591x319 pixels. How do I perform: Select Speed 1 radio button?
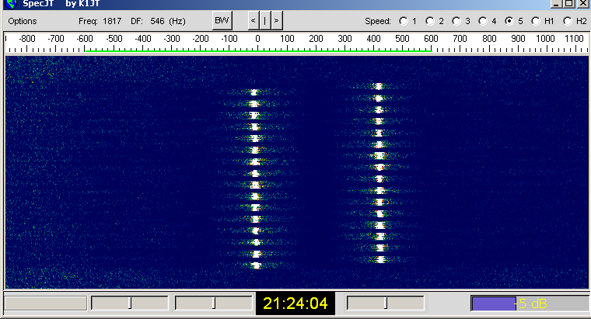tap(404, 21)
